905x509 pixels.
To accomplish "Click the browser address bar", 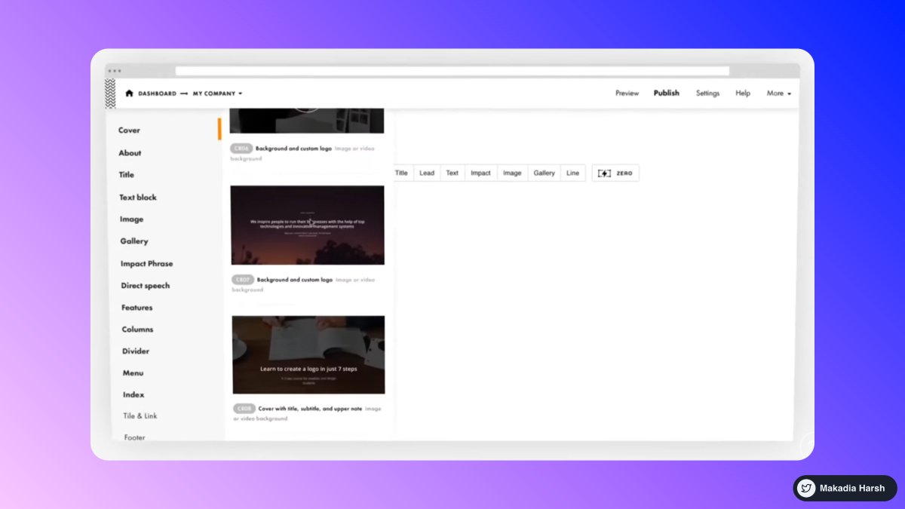I will [x=452, y=69].
